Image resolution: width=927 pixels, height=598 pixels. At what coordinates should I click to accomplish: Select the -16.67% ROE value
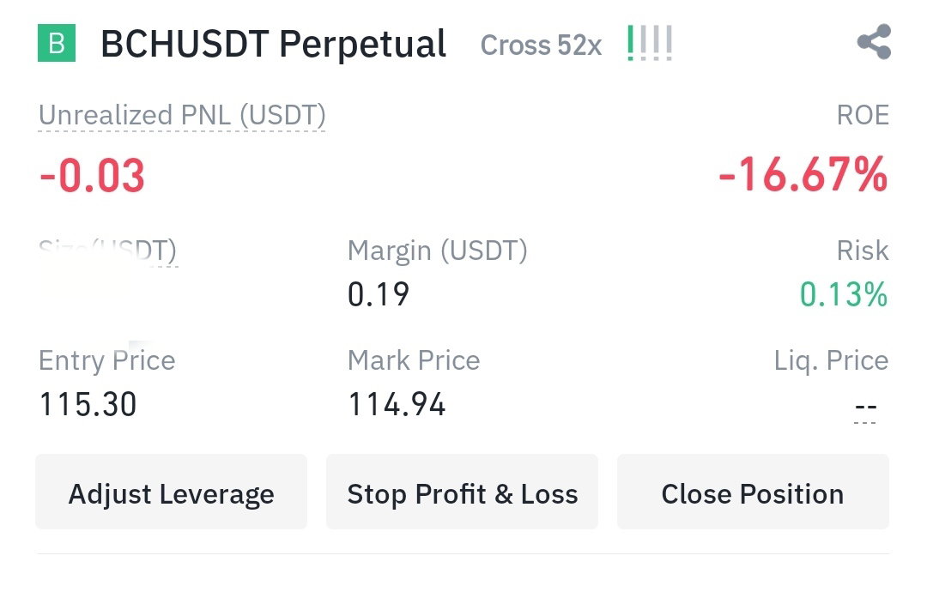(x=803, y=175)
